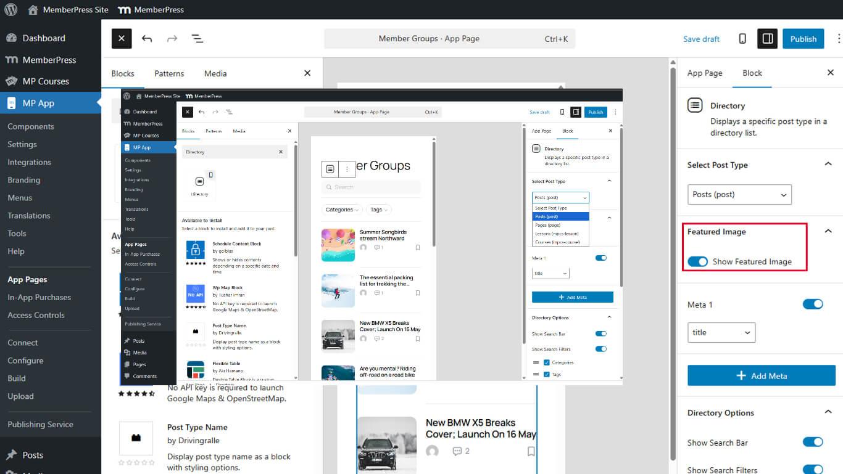
Task: Click the Add Meta button
Action: [761, 375]
